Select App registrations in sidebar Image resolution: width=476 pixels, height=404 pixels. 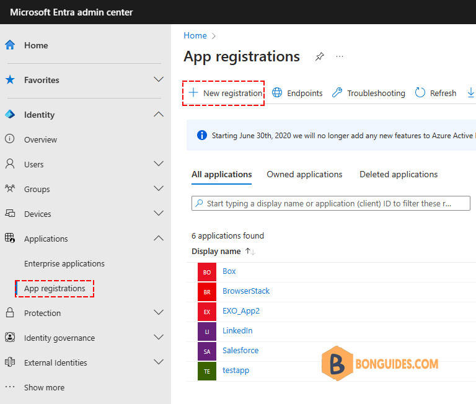click(55, 288)
